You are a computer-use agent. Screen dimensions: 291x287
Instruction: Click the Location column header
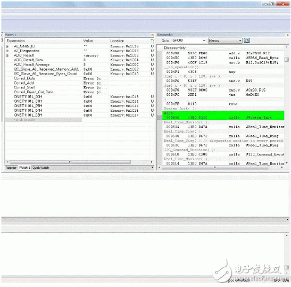pos(117,40)
